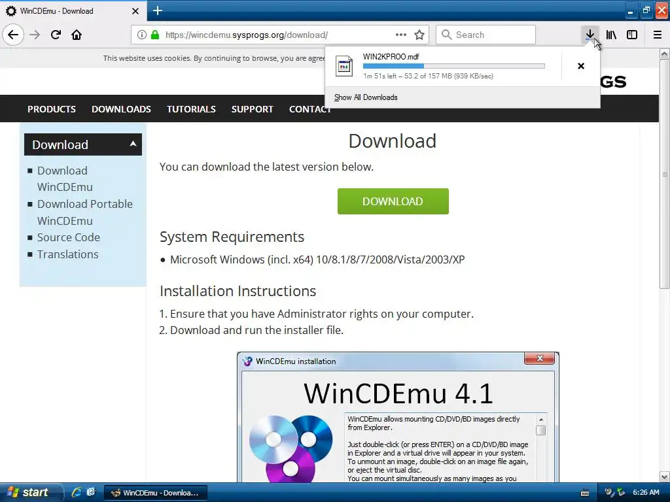Bookmark this page with the star

pyautogui.click(x=419, y=35)
